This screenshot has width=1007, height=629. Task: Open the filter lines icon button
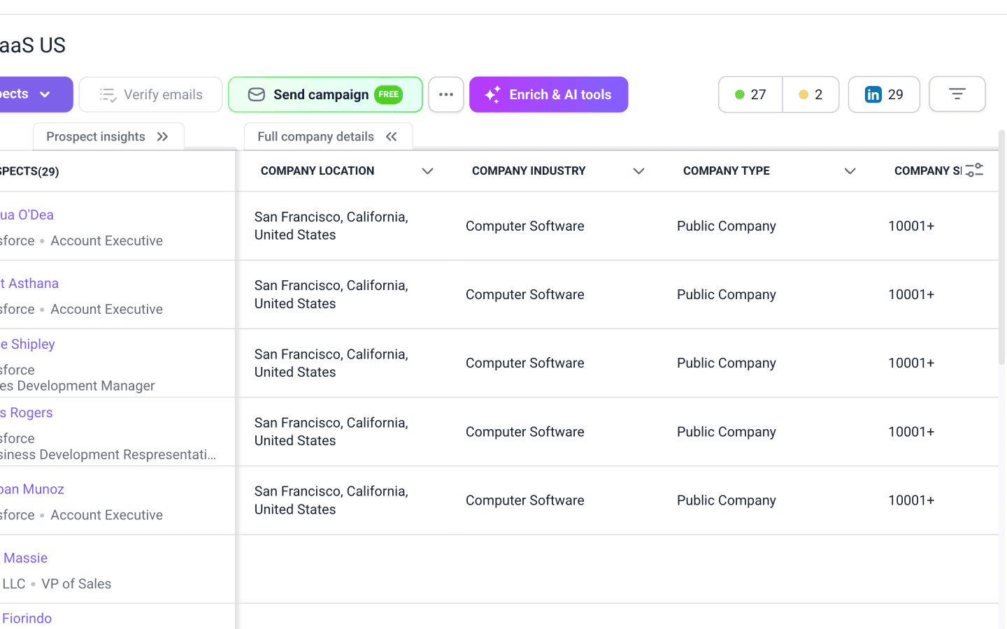tap(957, 94)
